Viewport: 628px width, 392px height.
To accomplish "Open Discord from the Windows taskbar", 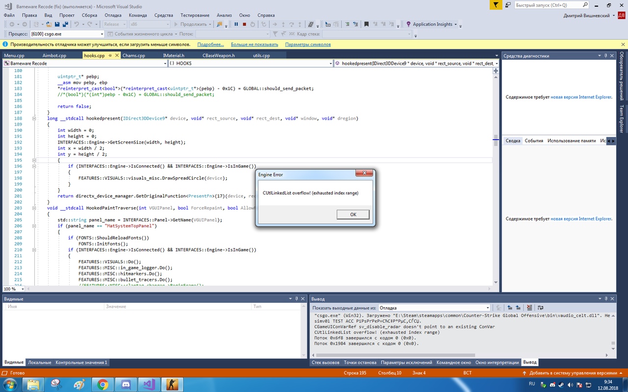I will pyautogui.click(x=126, y=384).
